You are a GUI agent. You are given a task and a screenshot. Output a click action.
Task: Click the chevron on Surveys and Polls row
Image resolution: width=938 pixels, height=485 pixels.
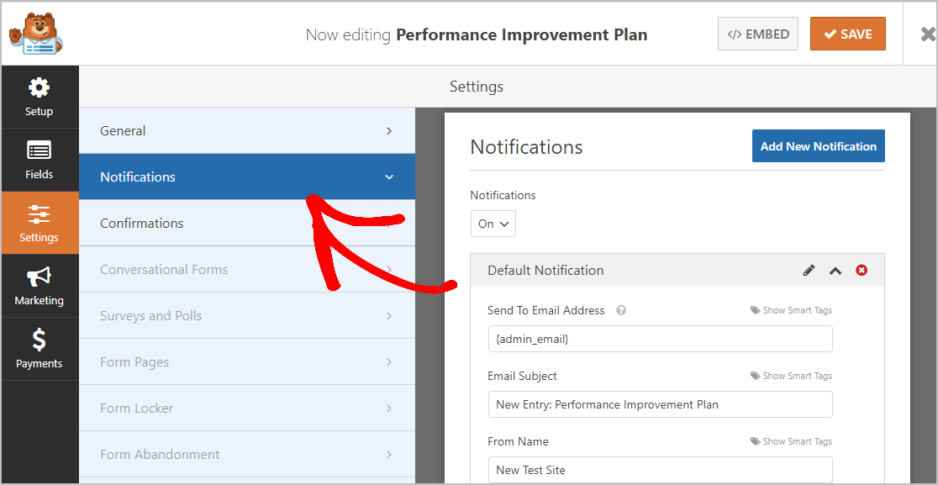389,316
